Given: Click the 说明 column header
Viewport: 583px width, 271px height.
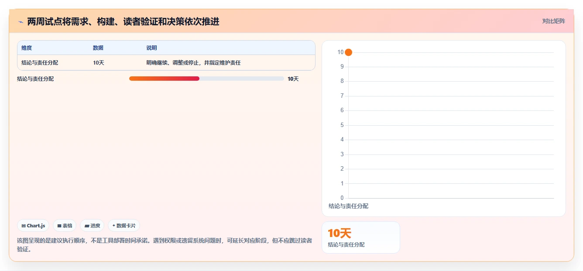Looking at the screenshot, I should click(151, 48).
